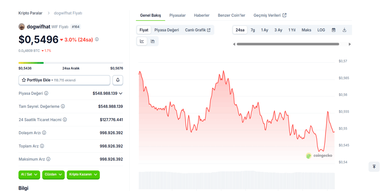The height and width of the screenshot is (191, 382).
Task: Switch to the Haberler tab
Action: point(202,15)
